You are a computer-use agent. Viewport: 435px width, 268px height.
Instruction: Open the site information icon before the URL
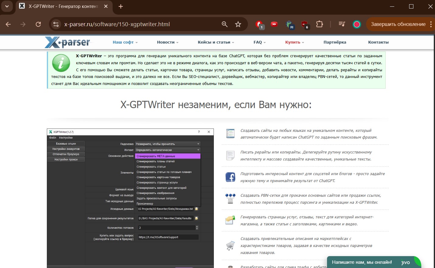click(56, 24)
